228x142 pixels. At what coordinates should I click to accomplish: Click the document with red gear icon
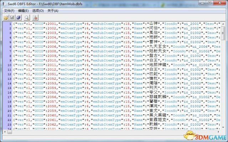(35, 18)
